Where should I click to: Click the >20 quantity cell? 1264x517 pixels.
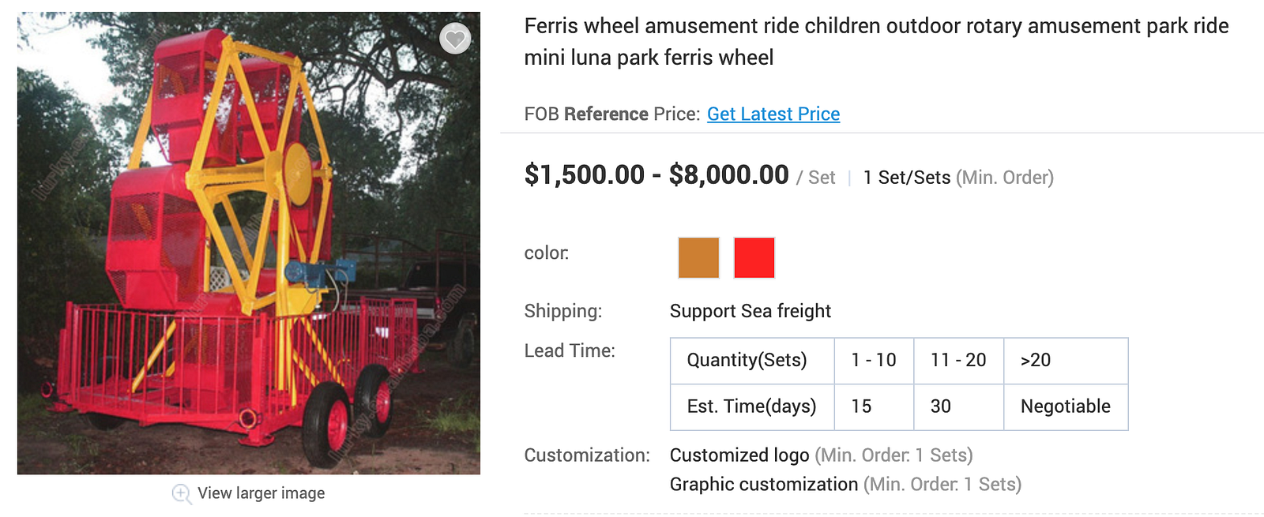point(1065,360)
